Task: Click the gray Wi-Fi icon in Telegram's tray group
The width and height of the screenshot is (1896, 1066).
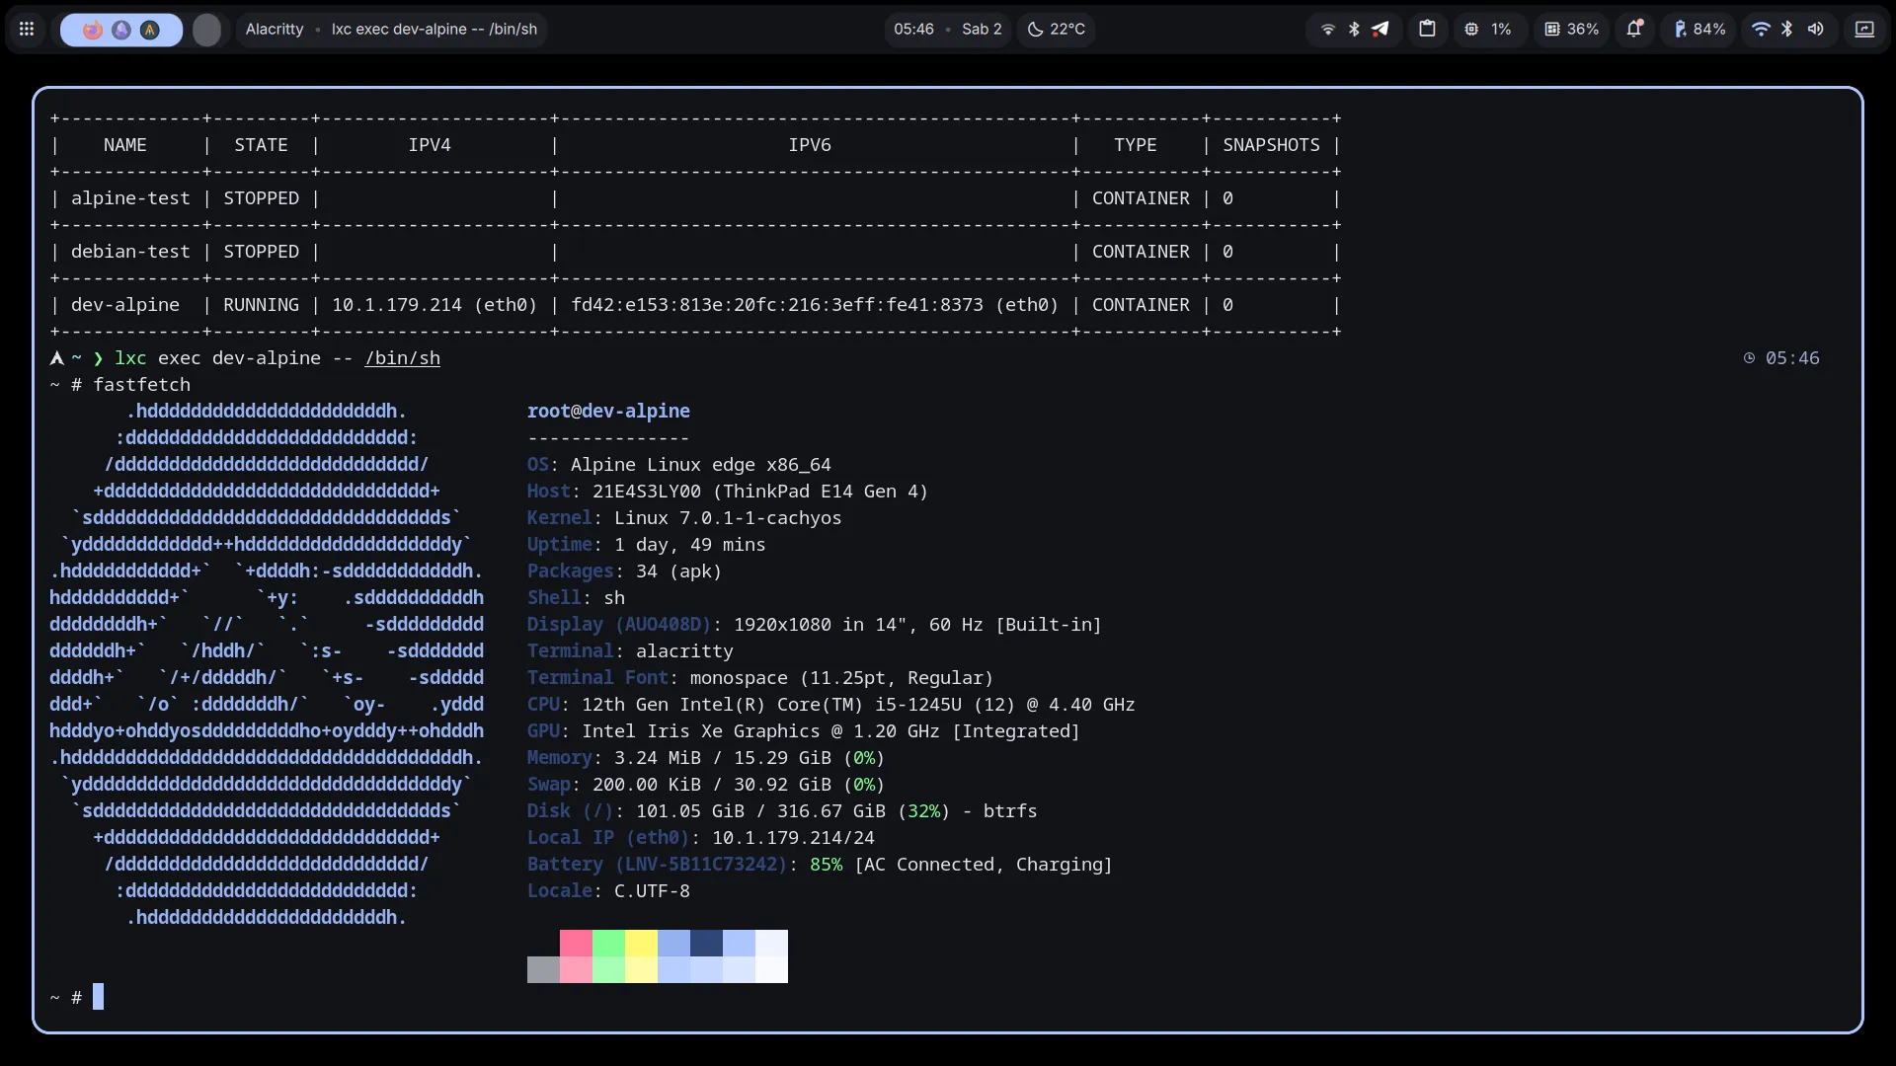Action: point(1328,30)
